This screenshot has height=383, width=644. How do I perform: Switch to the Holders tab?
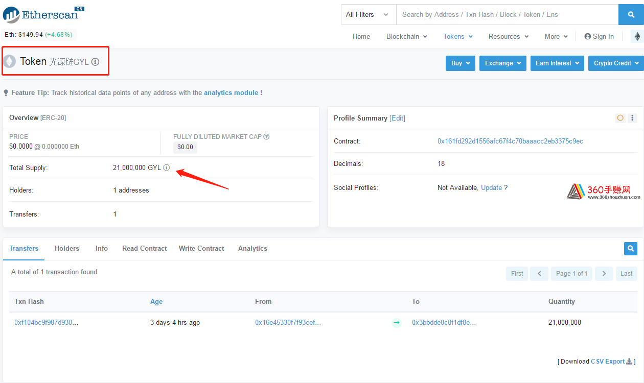coord(67,249)
